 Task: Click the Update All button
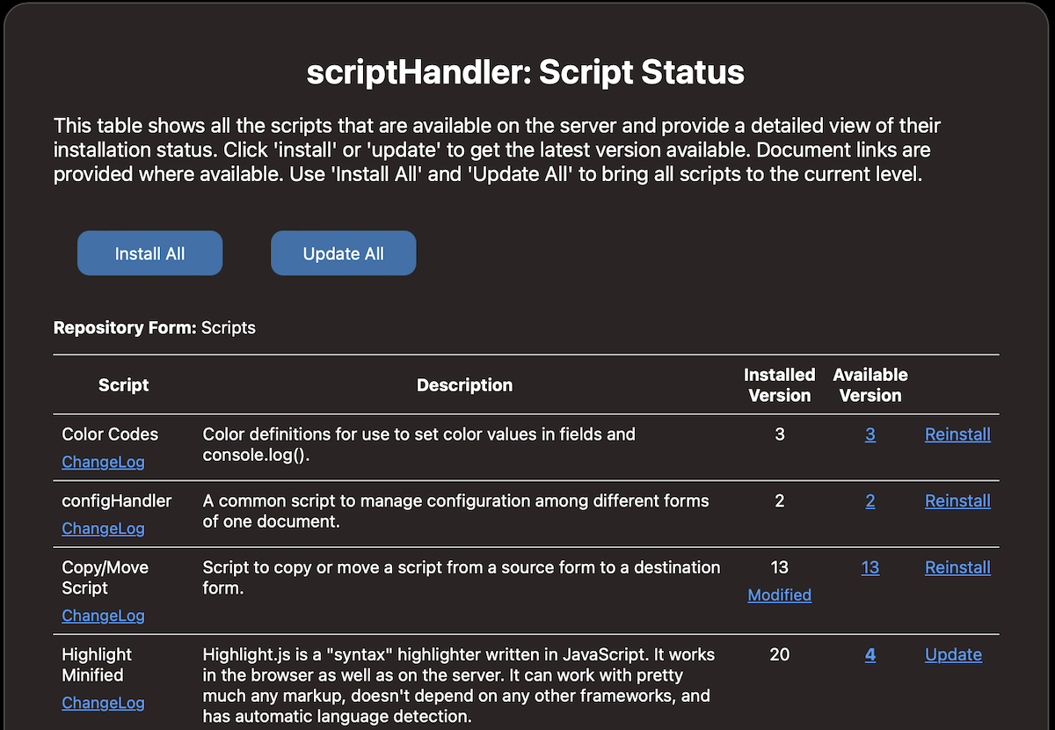(343, 252)
